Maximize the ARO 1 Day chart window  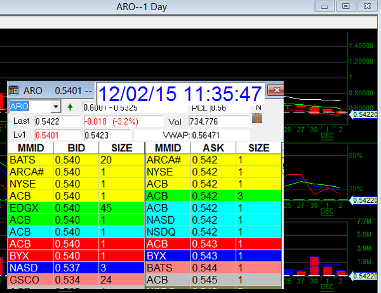(x=346, y=6)
